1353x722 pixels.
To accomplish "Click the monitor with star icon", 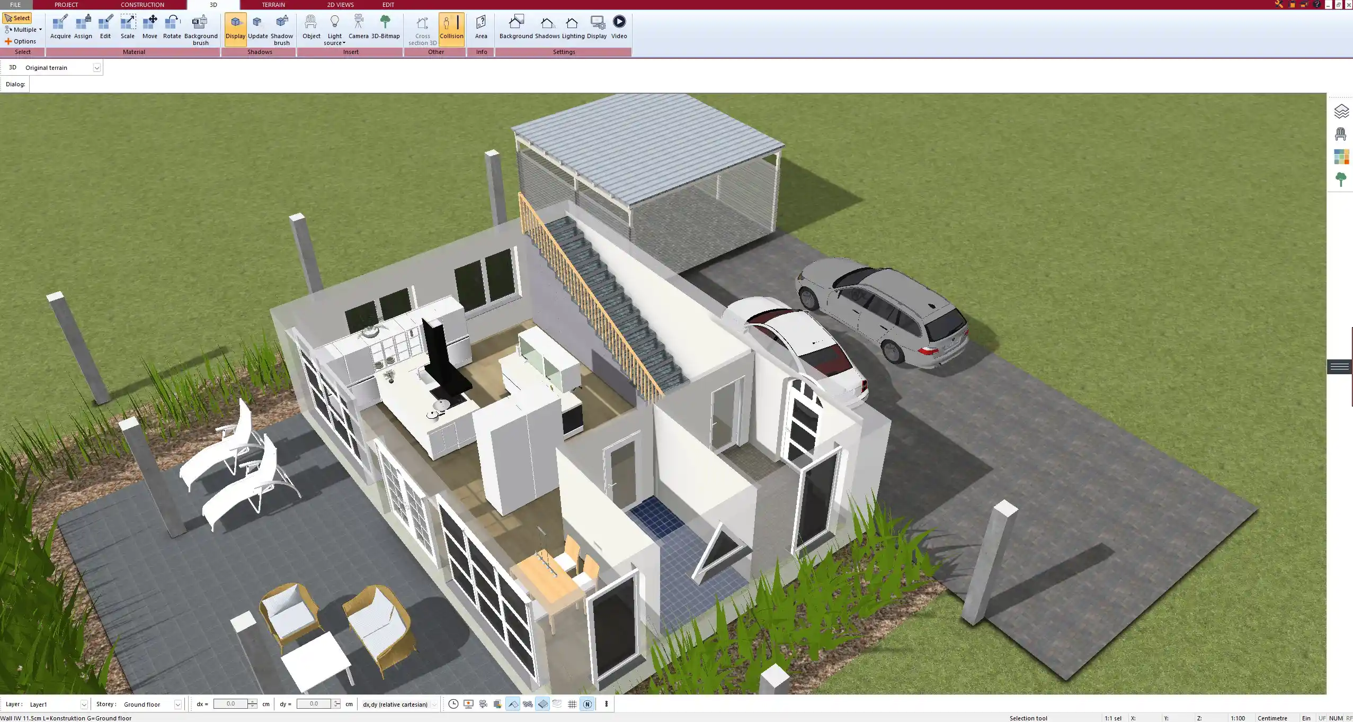I will (x=468, y=704).
